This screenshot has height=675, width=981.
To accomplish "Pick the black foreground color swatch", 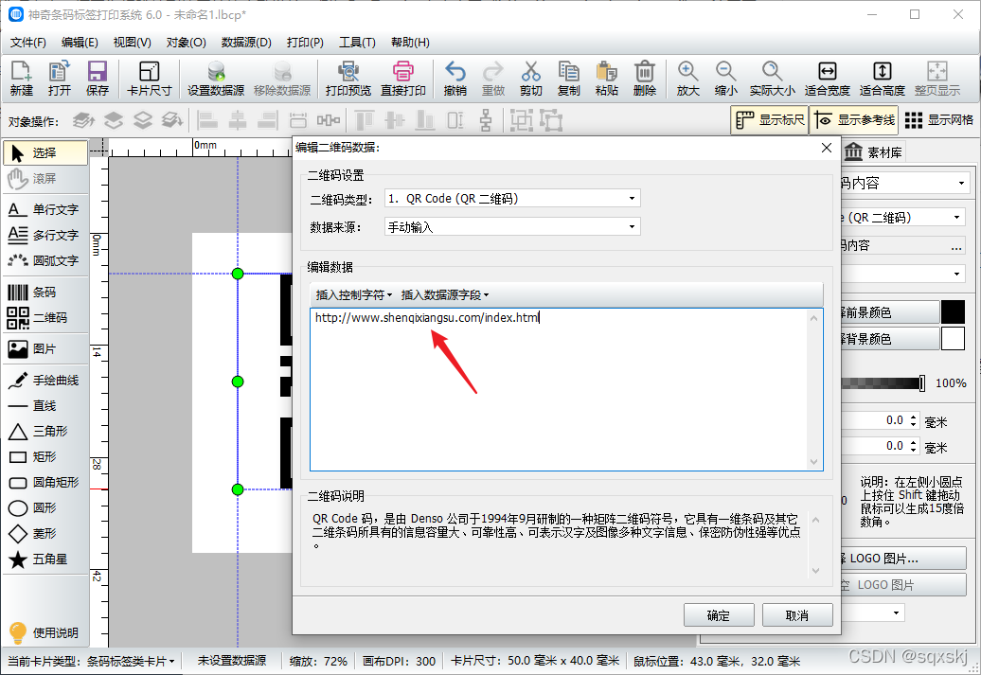I will tap(953, 312).
